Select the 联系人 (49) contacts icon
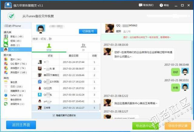The width and height of the screenshot is (194, 132). pos(6,36)
